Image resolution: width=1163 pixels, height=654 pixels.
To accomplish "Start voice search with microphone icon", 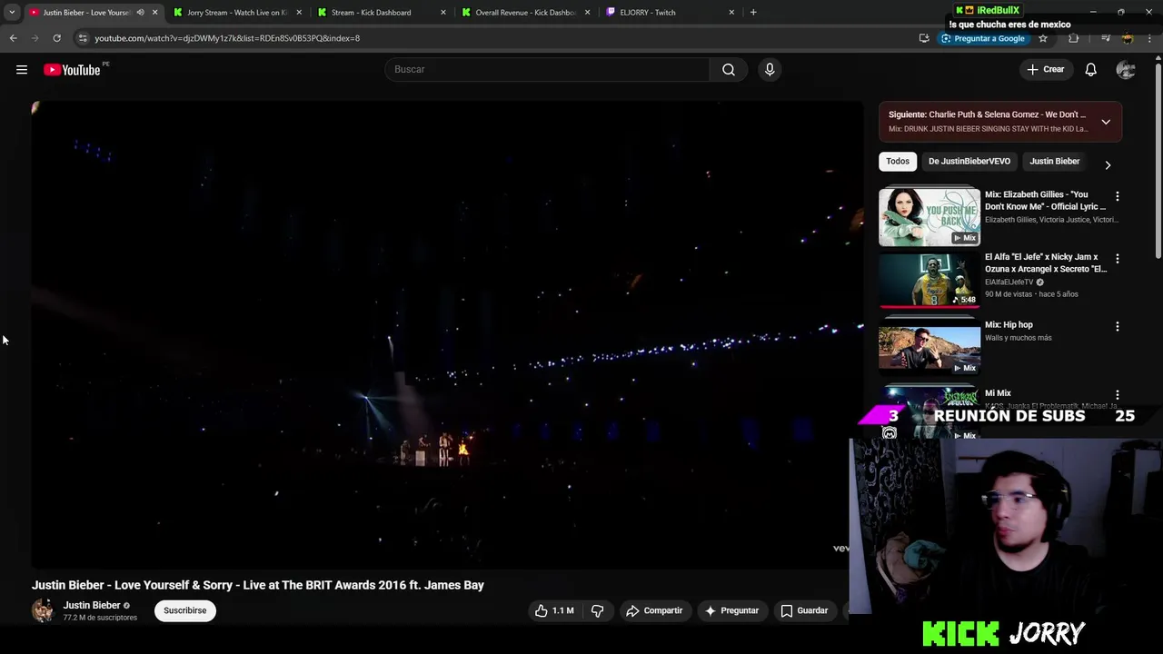I will 770,70.
